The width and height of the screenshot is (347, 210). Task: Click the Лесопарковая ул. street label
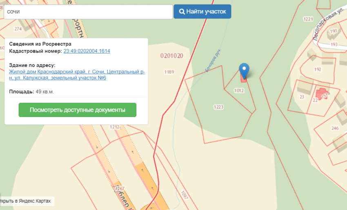(327, 24)
